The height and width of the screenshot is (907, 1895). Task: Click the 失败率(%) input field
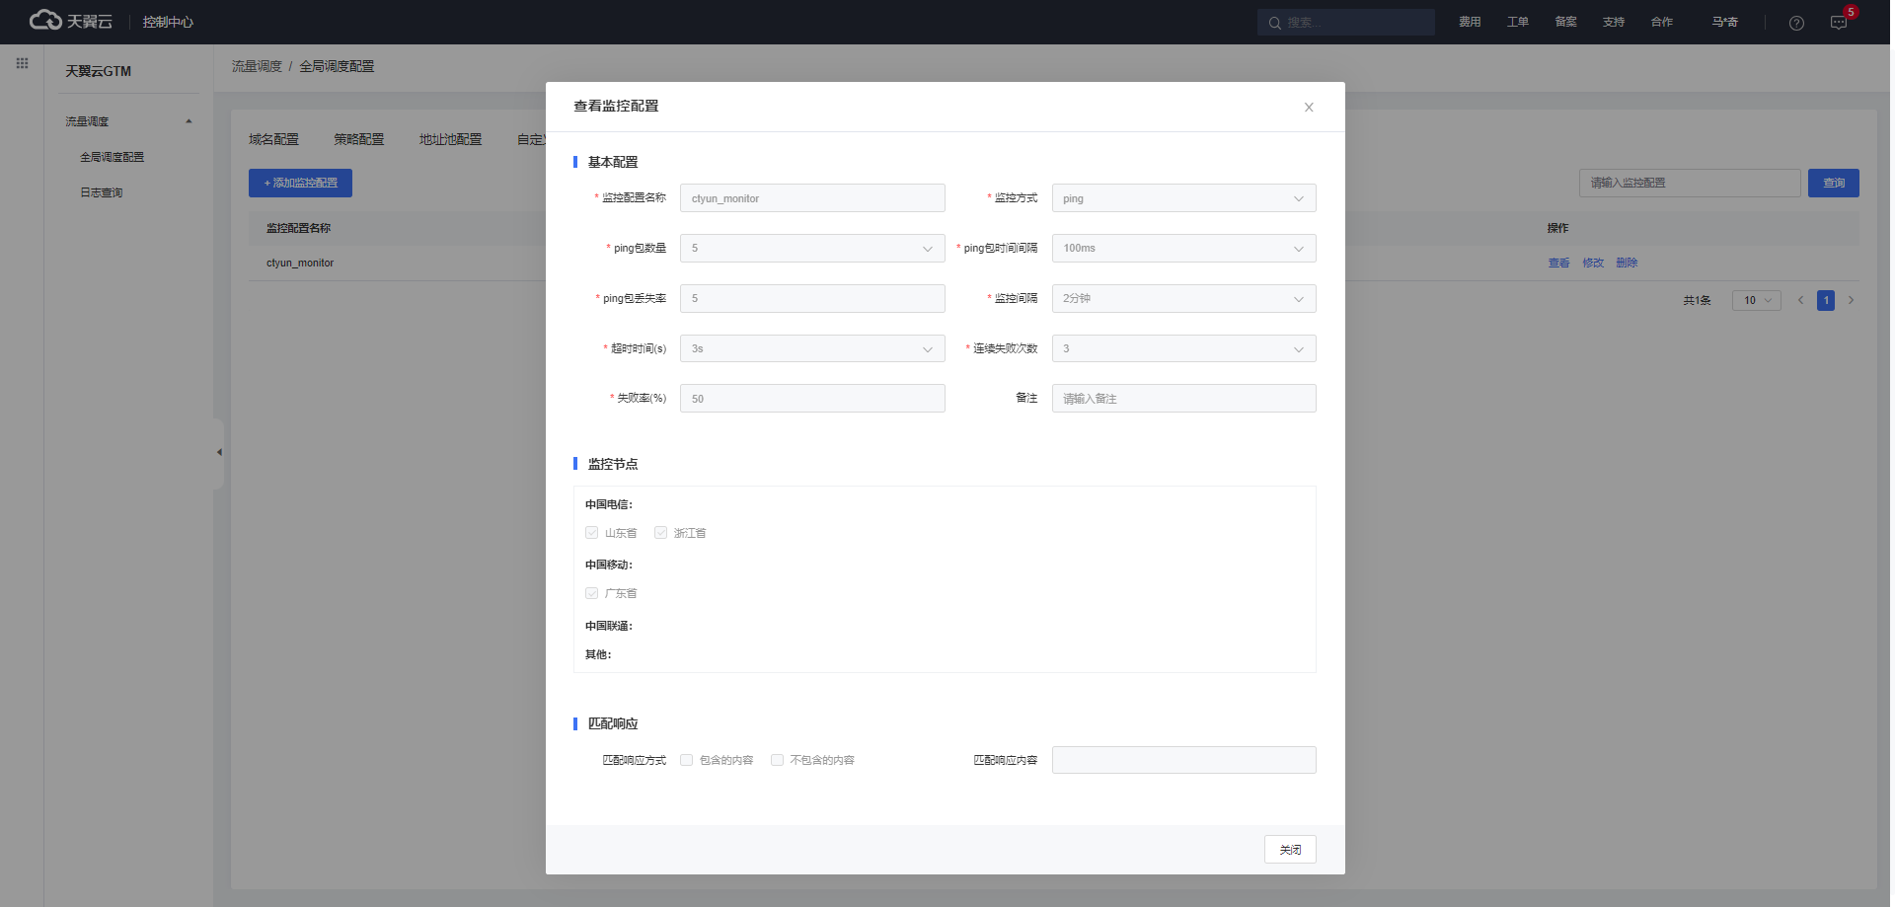tap(812, 399)
